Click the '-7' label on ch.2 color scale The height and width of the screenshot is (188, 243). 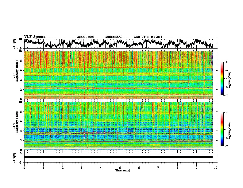coord(226,146)
